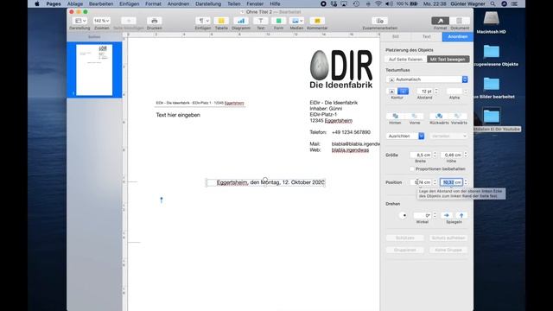Viewport: 553px width, 311px height.
Task: Click the Breite 8,5 cm field
Action: click(x=421, y=155)
